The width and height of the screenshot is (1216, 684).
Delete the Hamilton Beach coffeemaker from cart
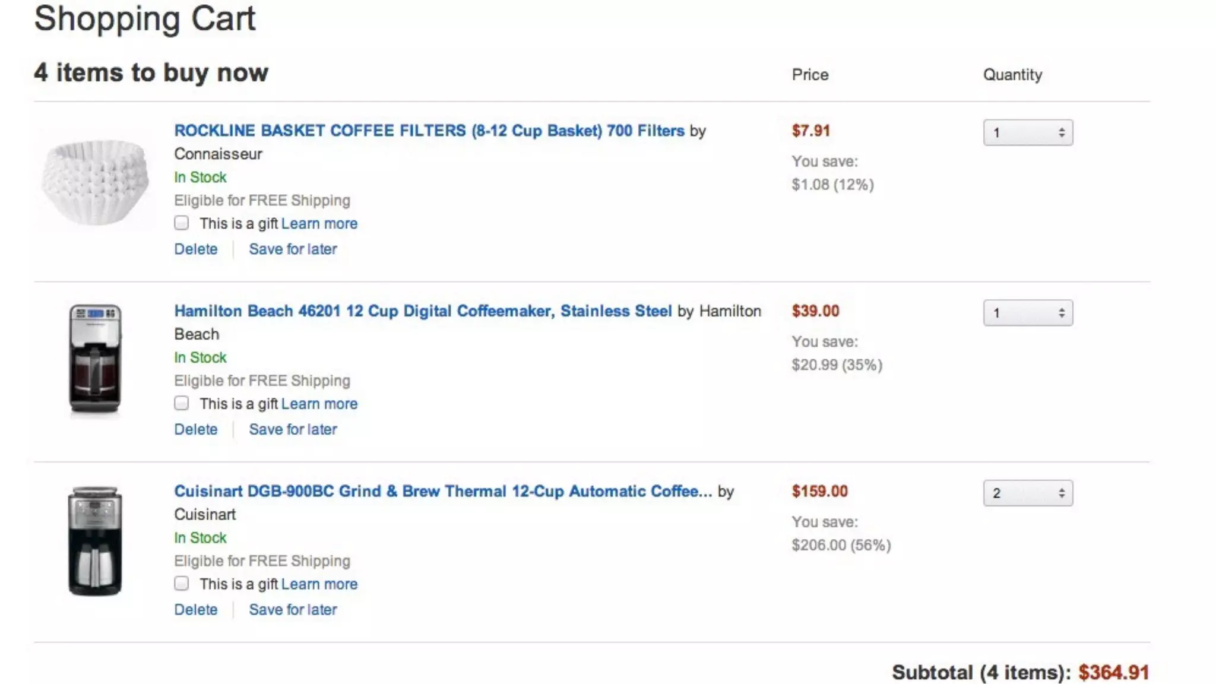click(x=196, y=429)
